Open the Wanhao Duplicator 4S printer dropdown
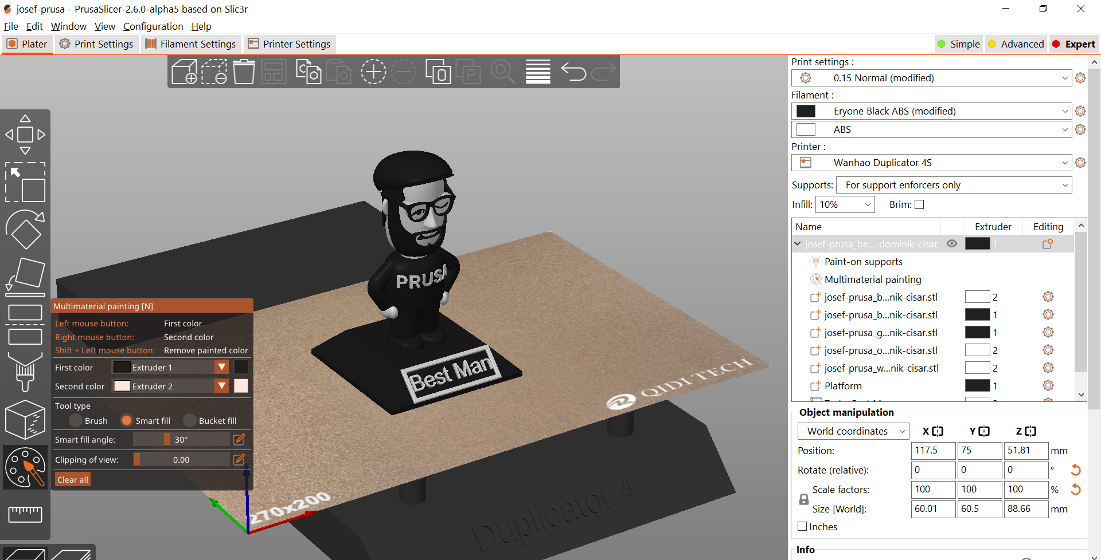The width and height of the screenshot is (1101, 560). [x=931, y=163]
